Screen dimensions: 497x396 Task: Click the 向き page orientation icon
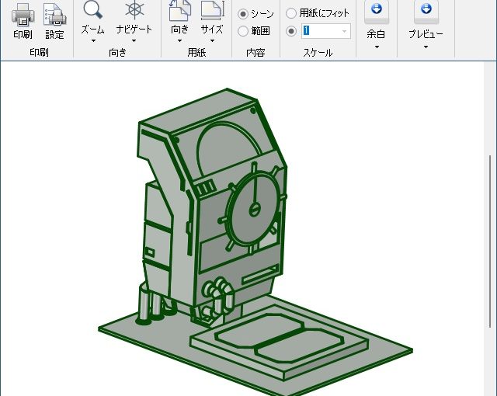pyautogui.click(x=179, y=11)
